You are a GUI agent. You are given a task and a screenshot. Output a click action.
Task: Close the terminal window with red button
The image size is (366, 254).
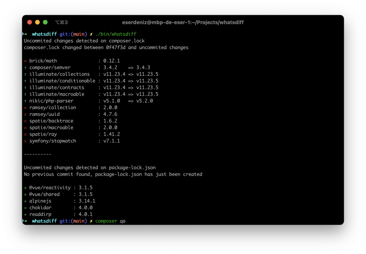pyautogui.click(x=30, y=22)
